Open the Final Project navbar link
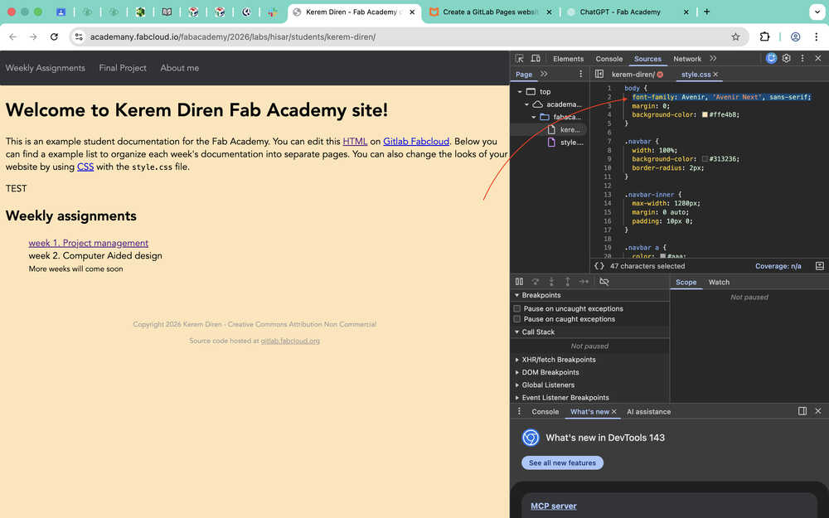The image size is (829, 518). [x=123, y=68]
